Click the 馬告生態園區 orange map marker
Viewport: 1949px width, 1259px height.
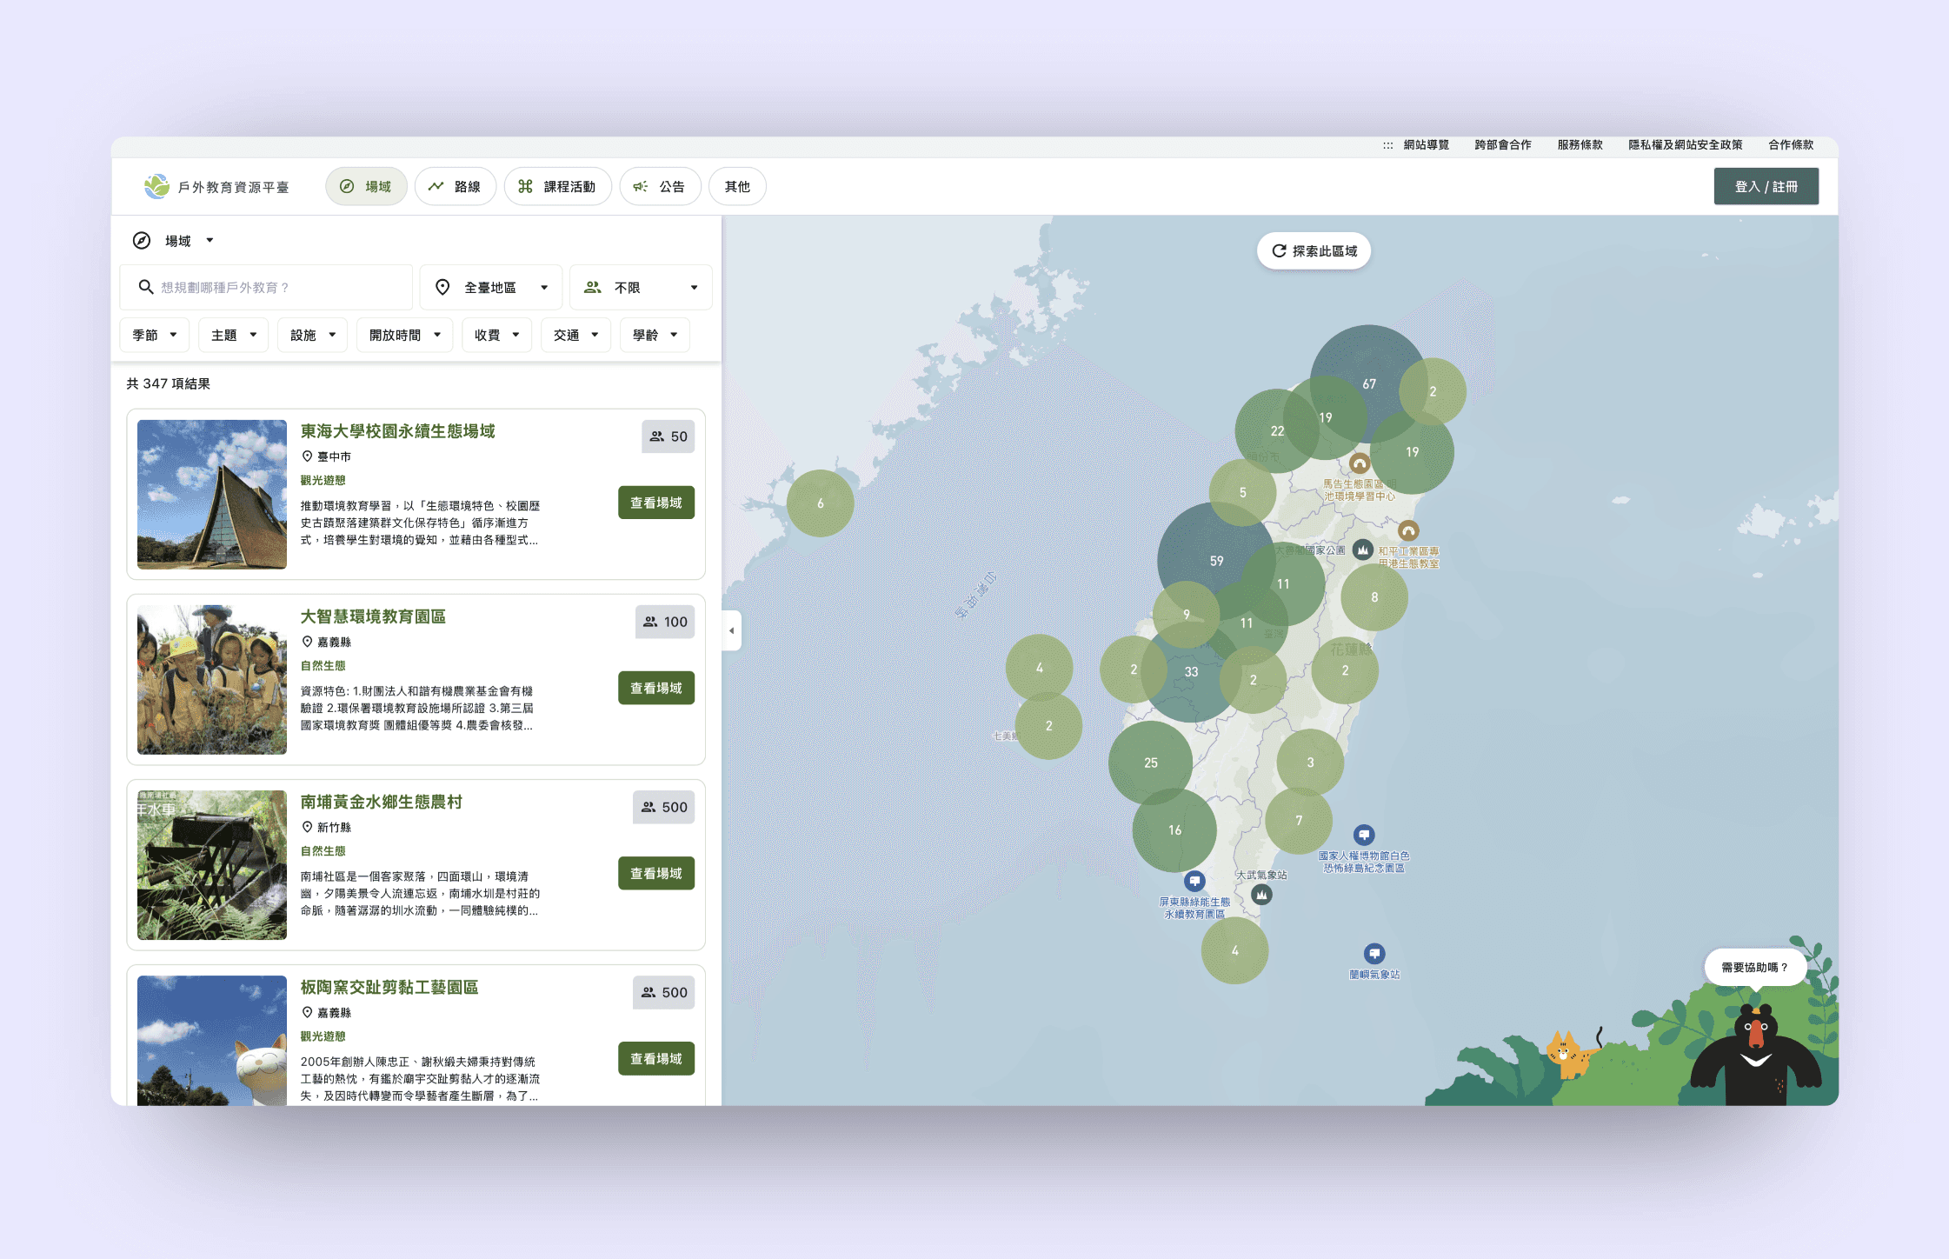click(1359, 463)
